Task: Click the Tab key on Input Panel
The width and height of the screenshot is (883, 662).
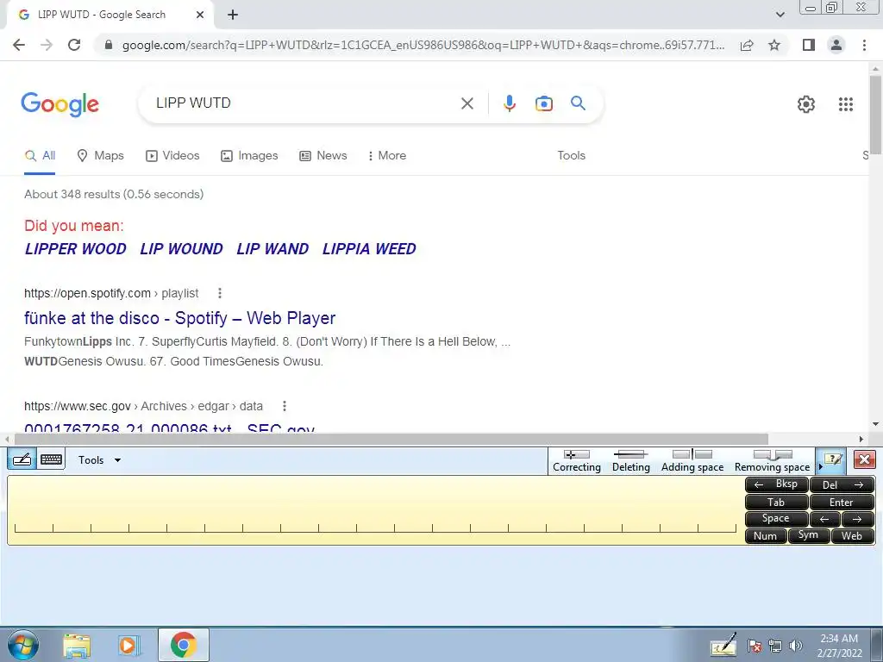Action: tap(777, 503)
